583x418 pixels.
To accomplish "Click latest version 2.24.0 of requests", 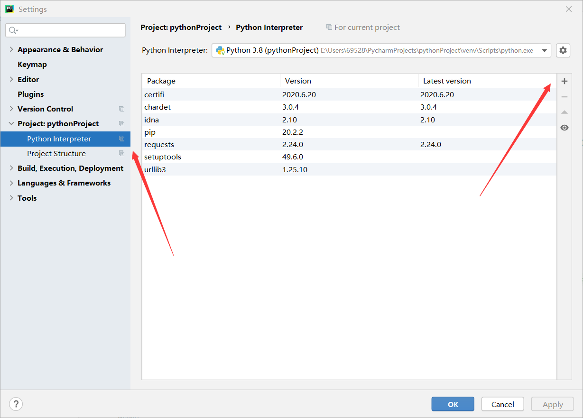I will click(x=431, y=144).
